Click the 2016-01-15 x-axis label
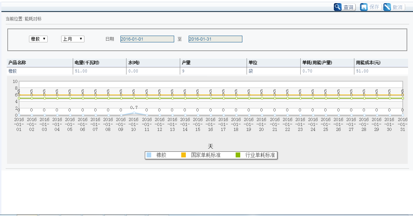This screenshot has width=413, height=216. (198, 125)
